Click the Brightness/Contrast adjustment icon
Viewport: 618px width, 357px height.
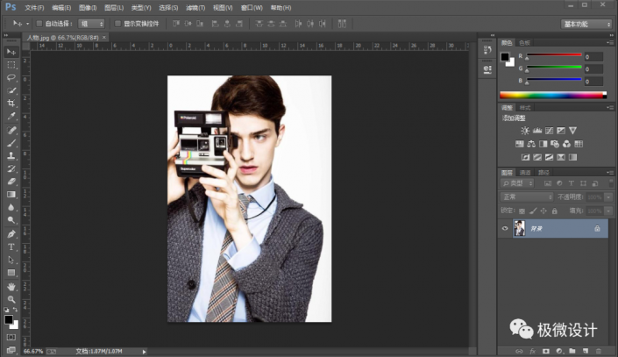pyautogui.click(x=525, y=131)
